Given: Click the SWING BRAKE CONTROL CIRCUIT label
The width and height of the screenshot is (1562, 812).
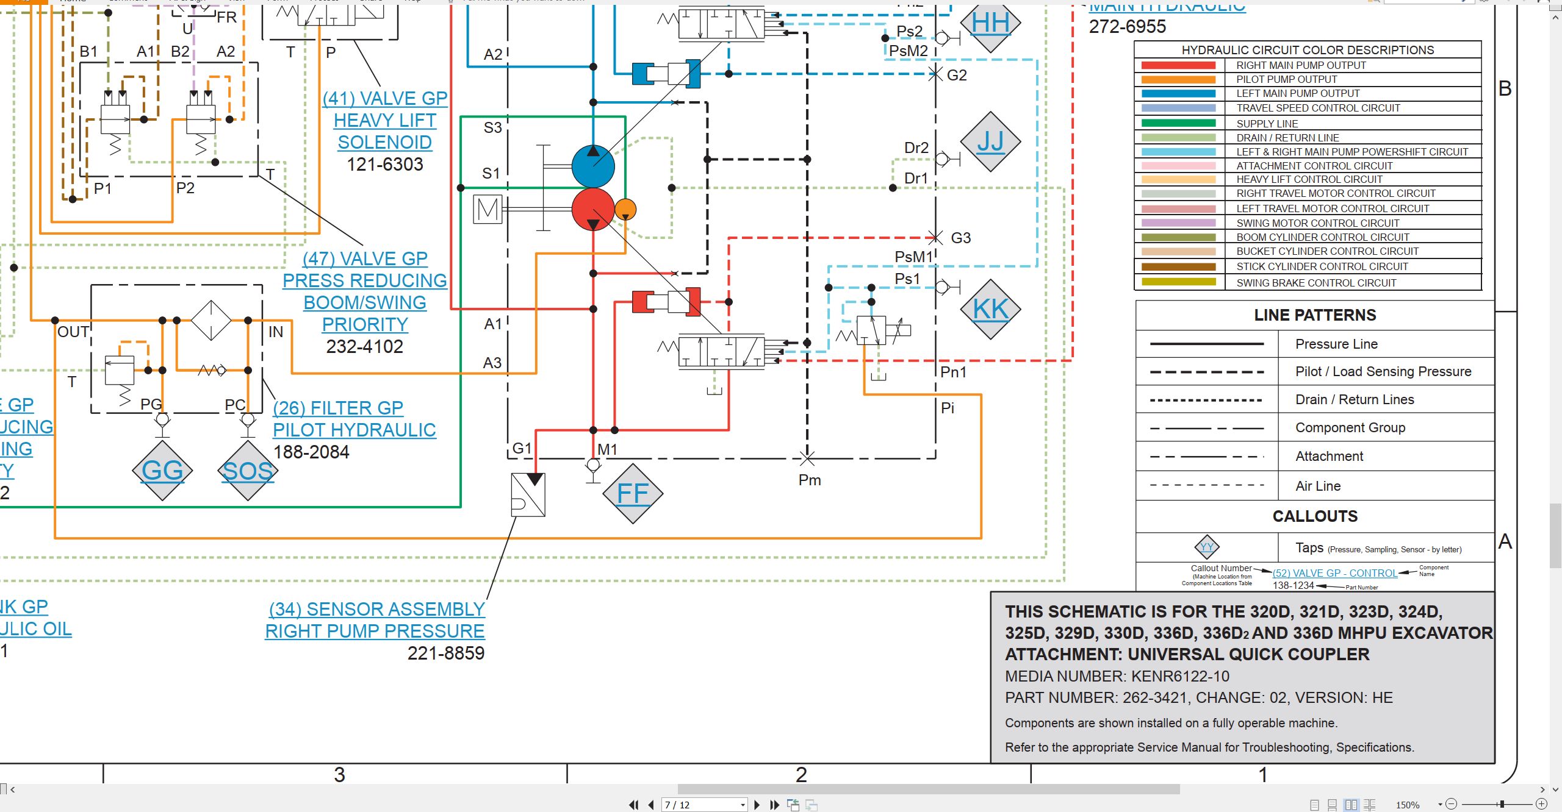Looking at the screenshot, I should point(1316,283).
